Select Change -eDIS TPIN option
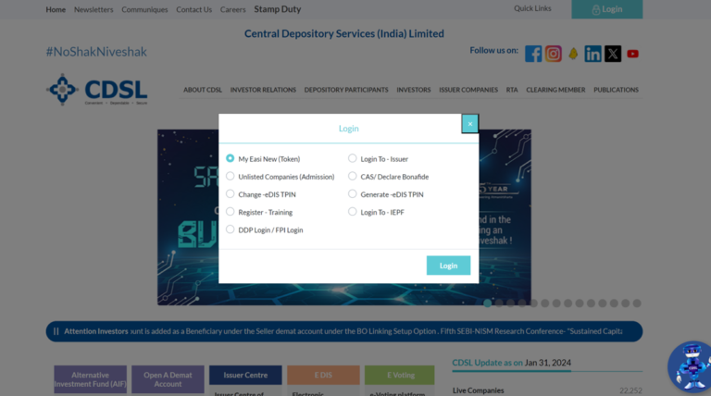The height and width of the screenshot is (396, 711). 230,194
